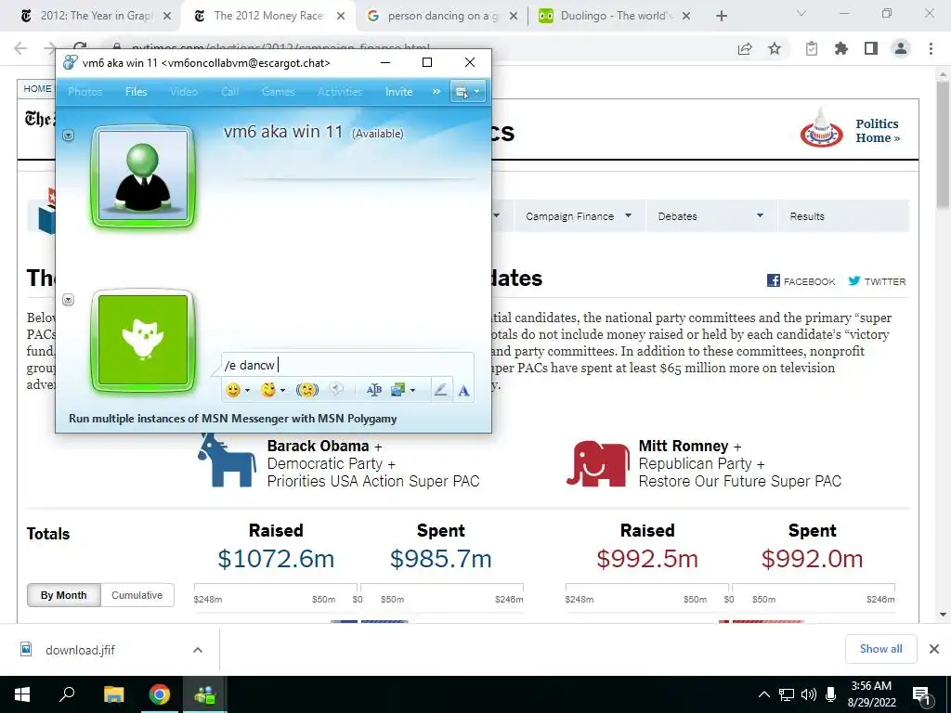The height and width of the screenshot is (713, 951).
Task: Expand wink dropdown arrow
Action: (x=282, y=391)
